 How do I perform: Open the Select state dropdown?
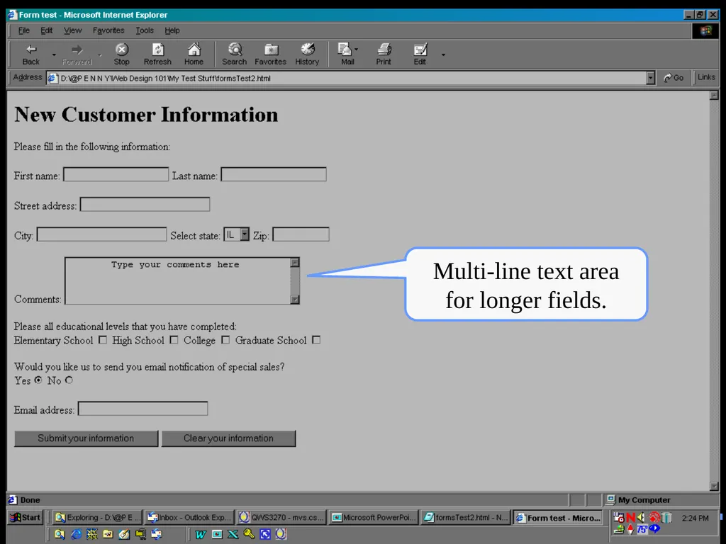[x=245, y=234]
